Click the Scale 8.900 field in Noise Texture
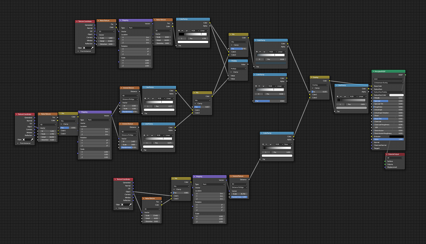426x244 pixels. [x=163, y=37]
